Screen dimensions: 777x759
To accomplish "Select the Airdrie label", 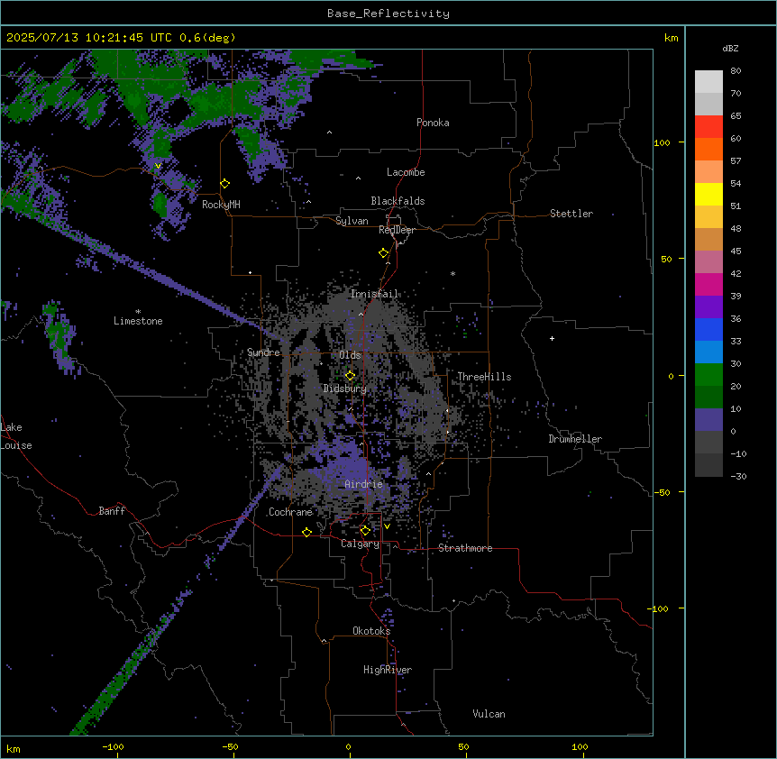I will [x=364, y=484].
